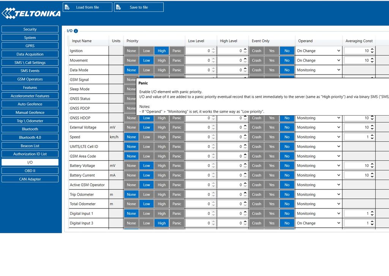Select Yes for Speed Event Only
This screenshot has height=276, width=389.
272,137
